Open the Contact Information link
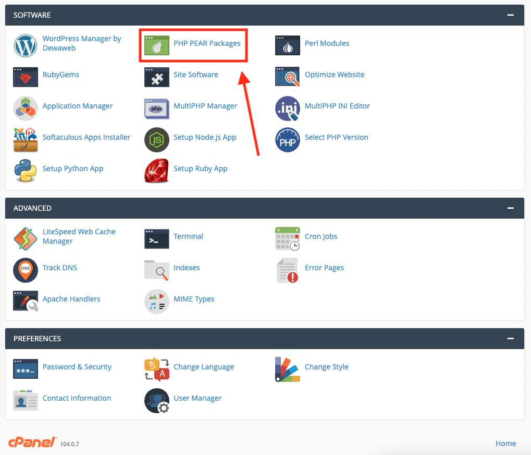The height and width of the screenshot is (455, 531). (x=77, y=398)
